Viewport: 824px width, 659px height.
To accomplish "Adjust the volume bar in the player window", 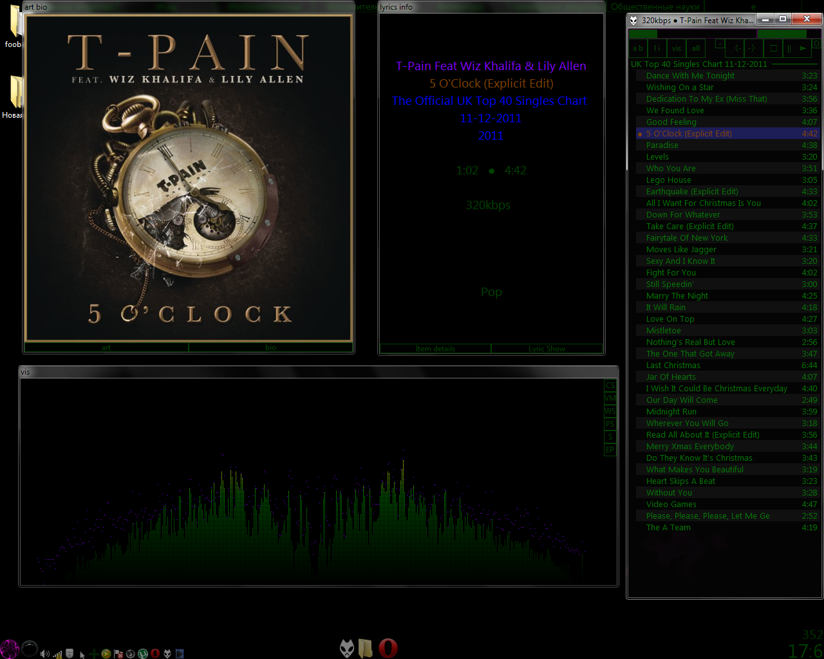I will [x=789, y=33].
